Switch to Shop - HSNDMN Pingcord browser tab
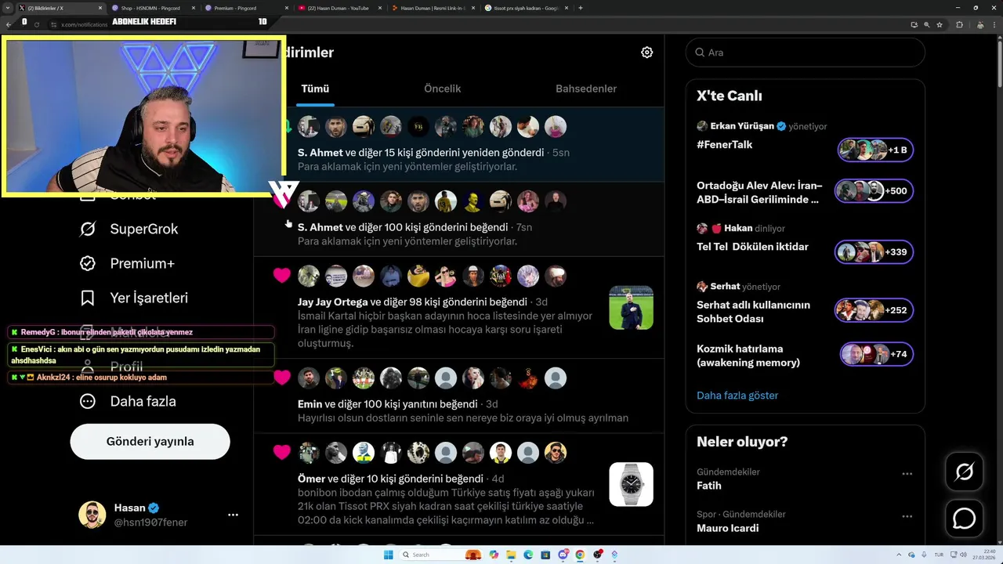Viewport: 1003px width, 564px height. pos(151,8)
